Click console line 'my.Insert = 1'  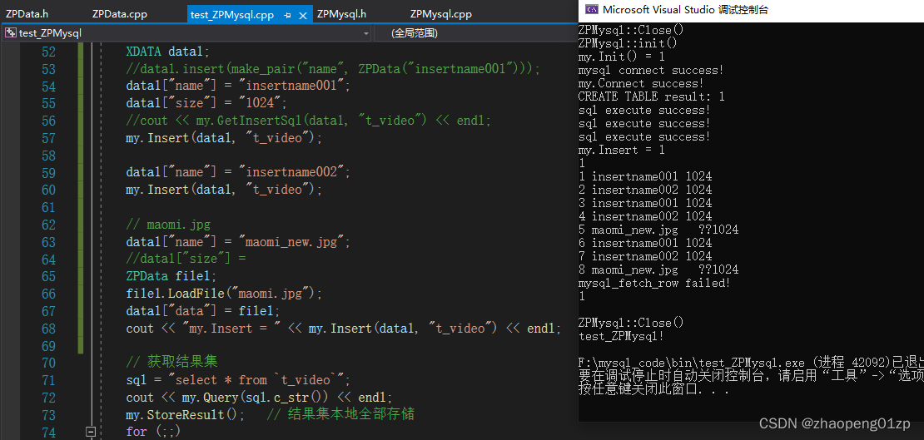[x=622, y=151]
